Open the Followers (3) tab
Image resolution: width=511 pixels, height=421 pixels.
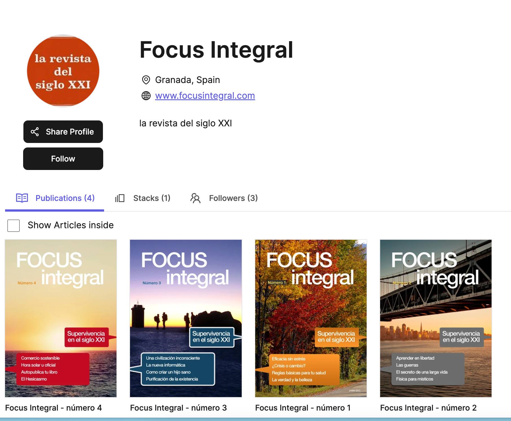point(233,198)
